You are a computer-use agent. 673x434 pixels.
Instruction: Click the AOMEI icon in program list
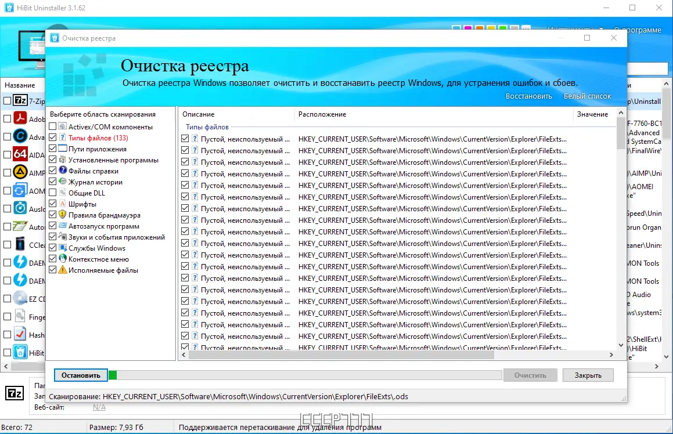(20, 190)
